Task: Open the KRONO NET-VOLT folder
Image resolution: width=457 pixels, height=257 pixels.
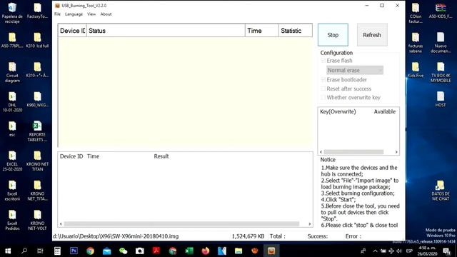Action: click(x=37, y=220)
